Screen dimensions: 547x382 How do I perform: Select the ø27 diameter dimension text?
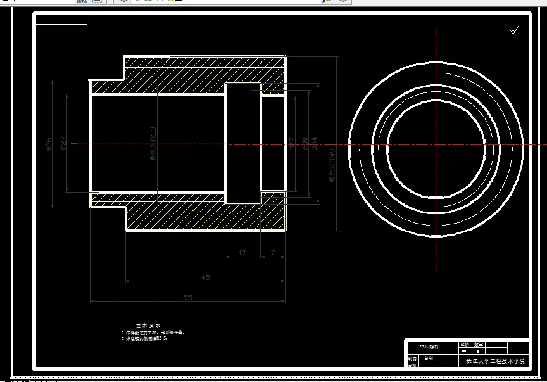click(x=63, y=144)
